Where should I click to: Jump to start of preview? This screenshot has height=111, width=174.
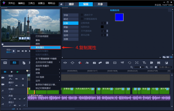click(18, 51)
